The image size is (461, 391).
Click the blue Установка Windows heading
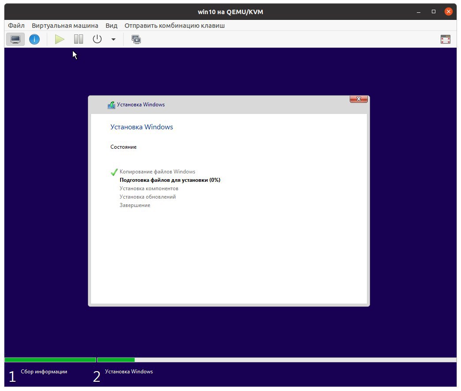142,127
